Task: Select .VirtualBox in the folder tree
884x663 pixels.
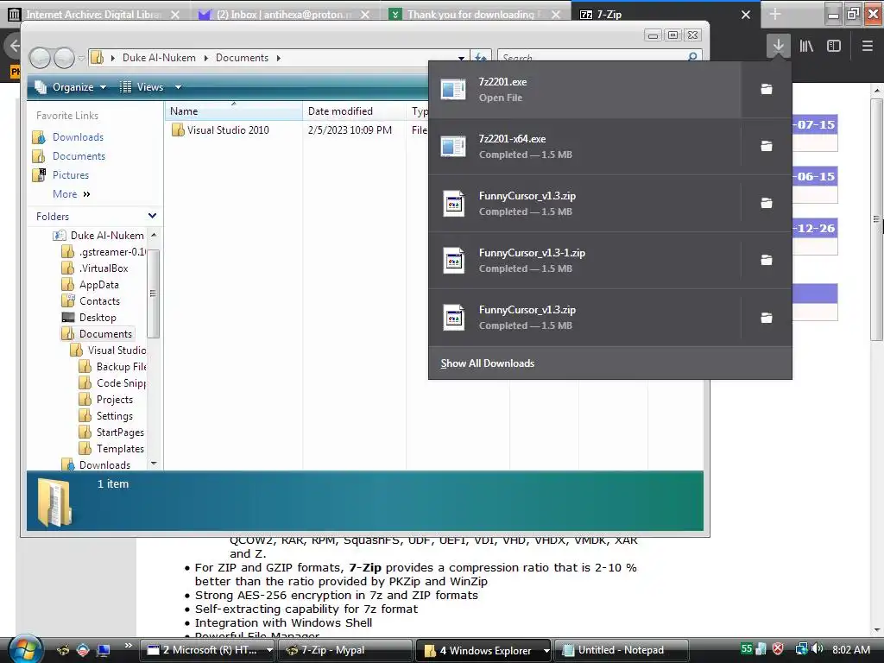Action: pyautogui.click(x=104, y=268)
